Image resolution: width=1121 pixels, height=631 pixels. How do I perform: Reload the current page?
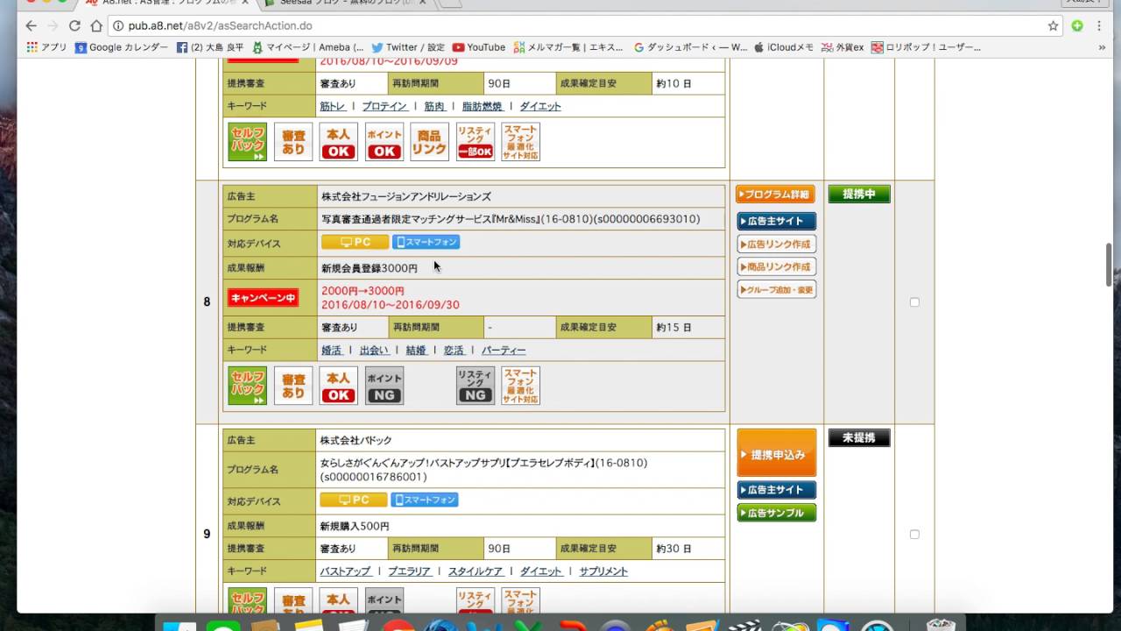pyautogui.click(x=74, y=26)
